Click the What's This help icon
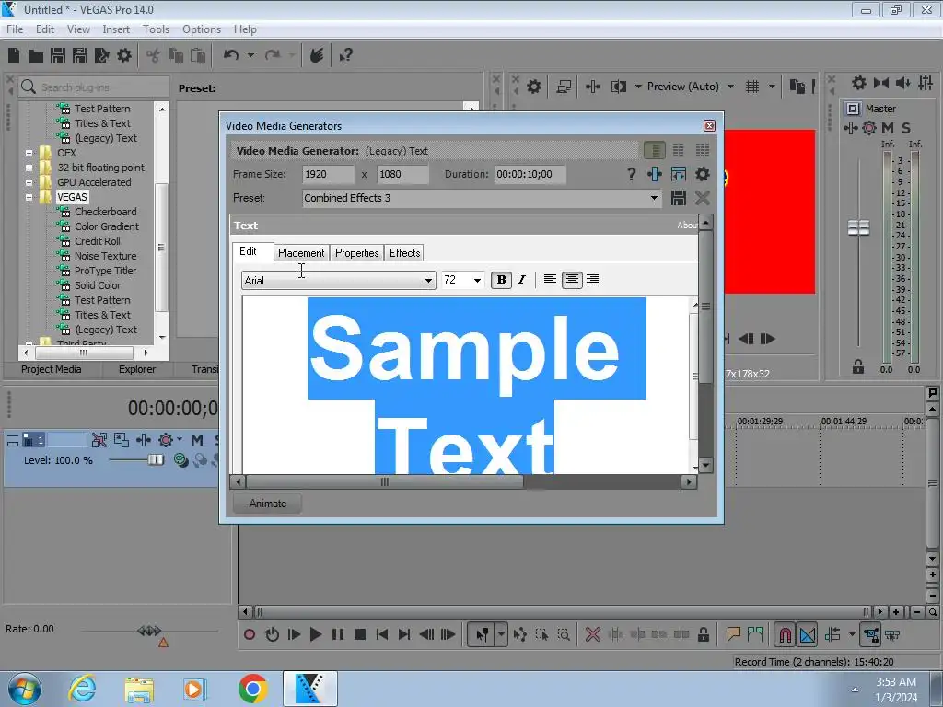The image size is (943, 707). (345, 56)
